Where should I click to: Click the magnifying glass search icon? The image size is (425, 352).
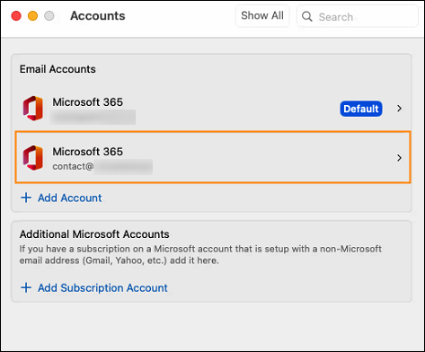tap(306, 16)
